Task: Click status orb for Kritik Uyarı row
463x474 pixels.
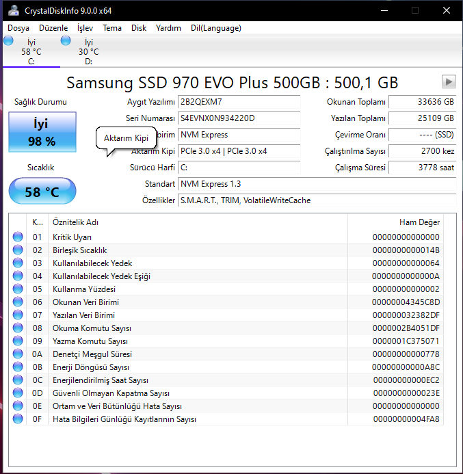Action: (18, 237)
